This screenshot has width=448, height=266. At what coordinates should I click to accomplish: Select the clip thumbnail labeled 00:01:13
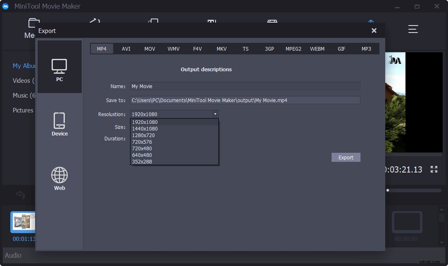(23, 222)
